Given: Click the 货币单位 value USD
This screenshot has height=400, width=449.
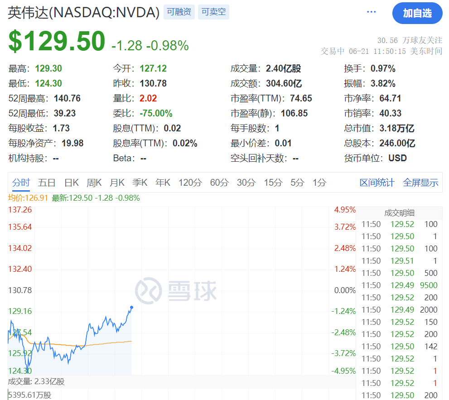Looking at the screenshot, I should click(397, 158).
